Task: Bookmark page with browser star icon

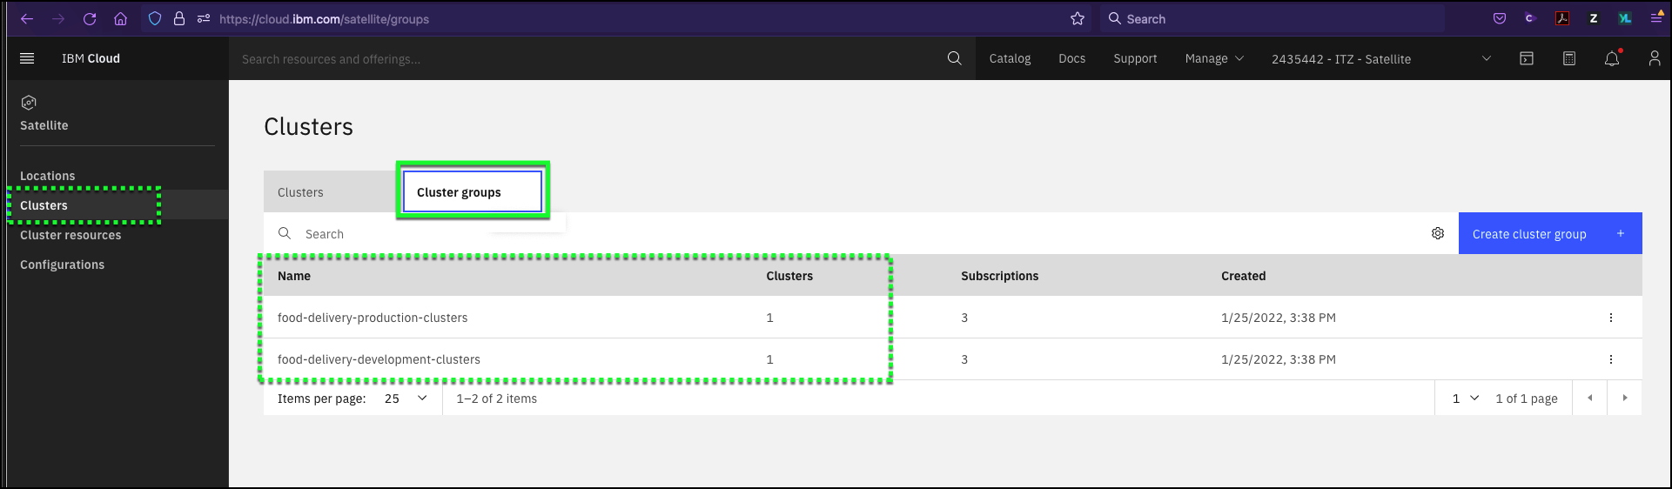Action: point(1078,18)
